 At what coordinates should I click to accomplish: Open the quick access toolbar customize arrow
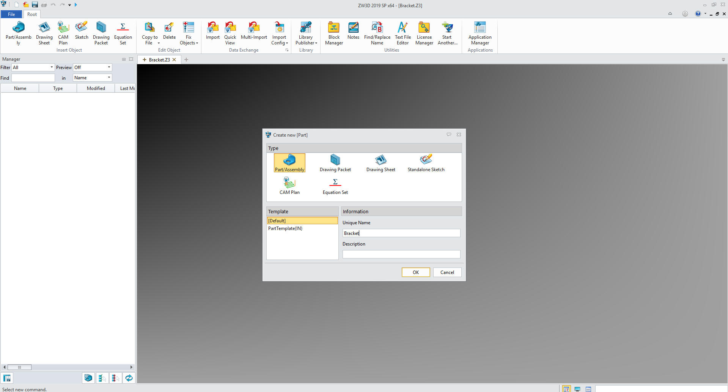tap(69, 5)
